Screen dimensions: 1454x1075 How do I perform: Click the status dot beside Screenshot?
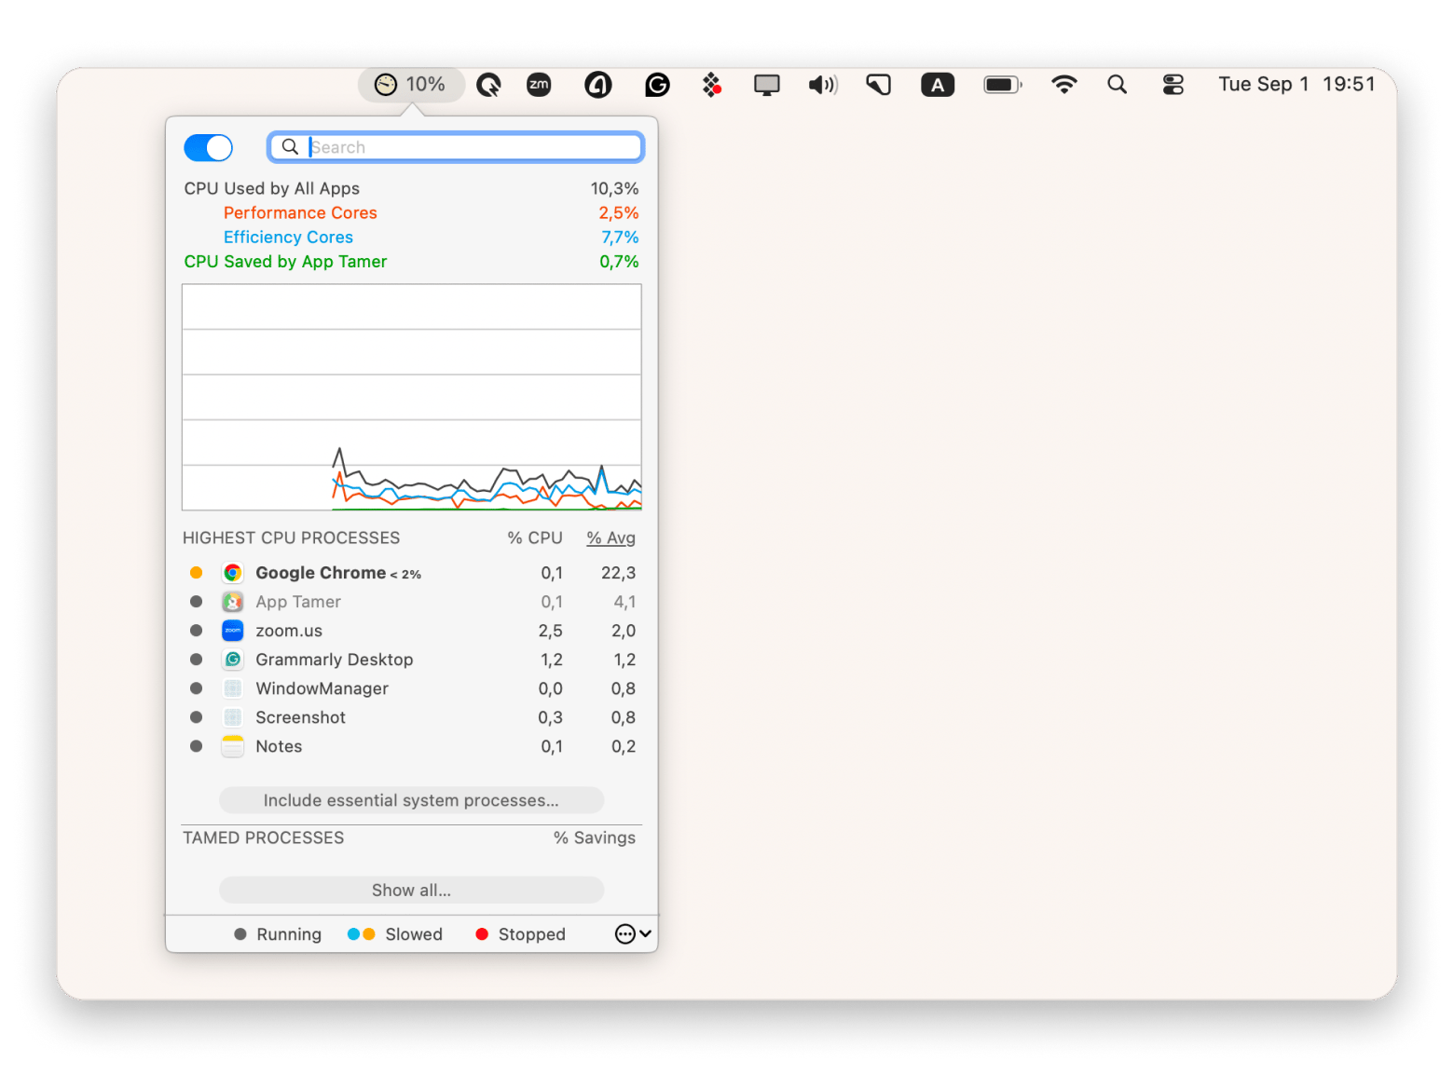click(x=196, y=717)
